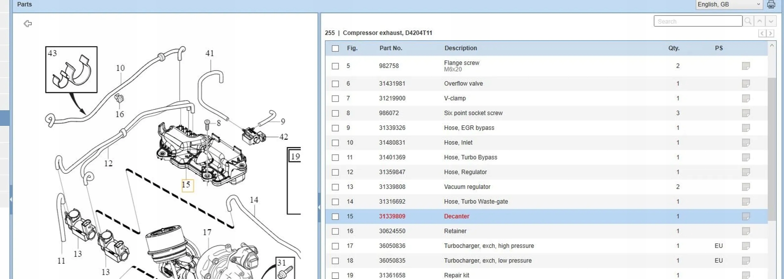
Task: Open note icon for Flange screw row
Action: click(x=746, y=66)
